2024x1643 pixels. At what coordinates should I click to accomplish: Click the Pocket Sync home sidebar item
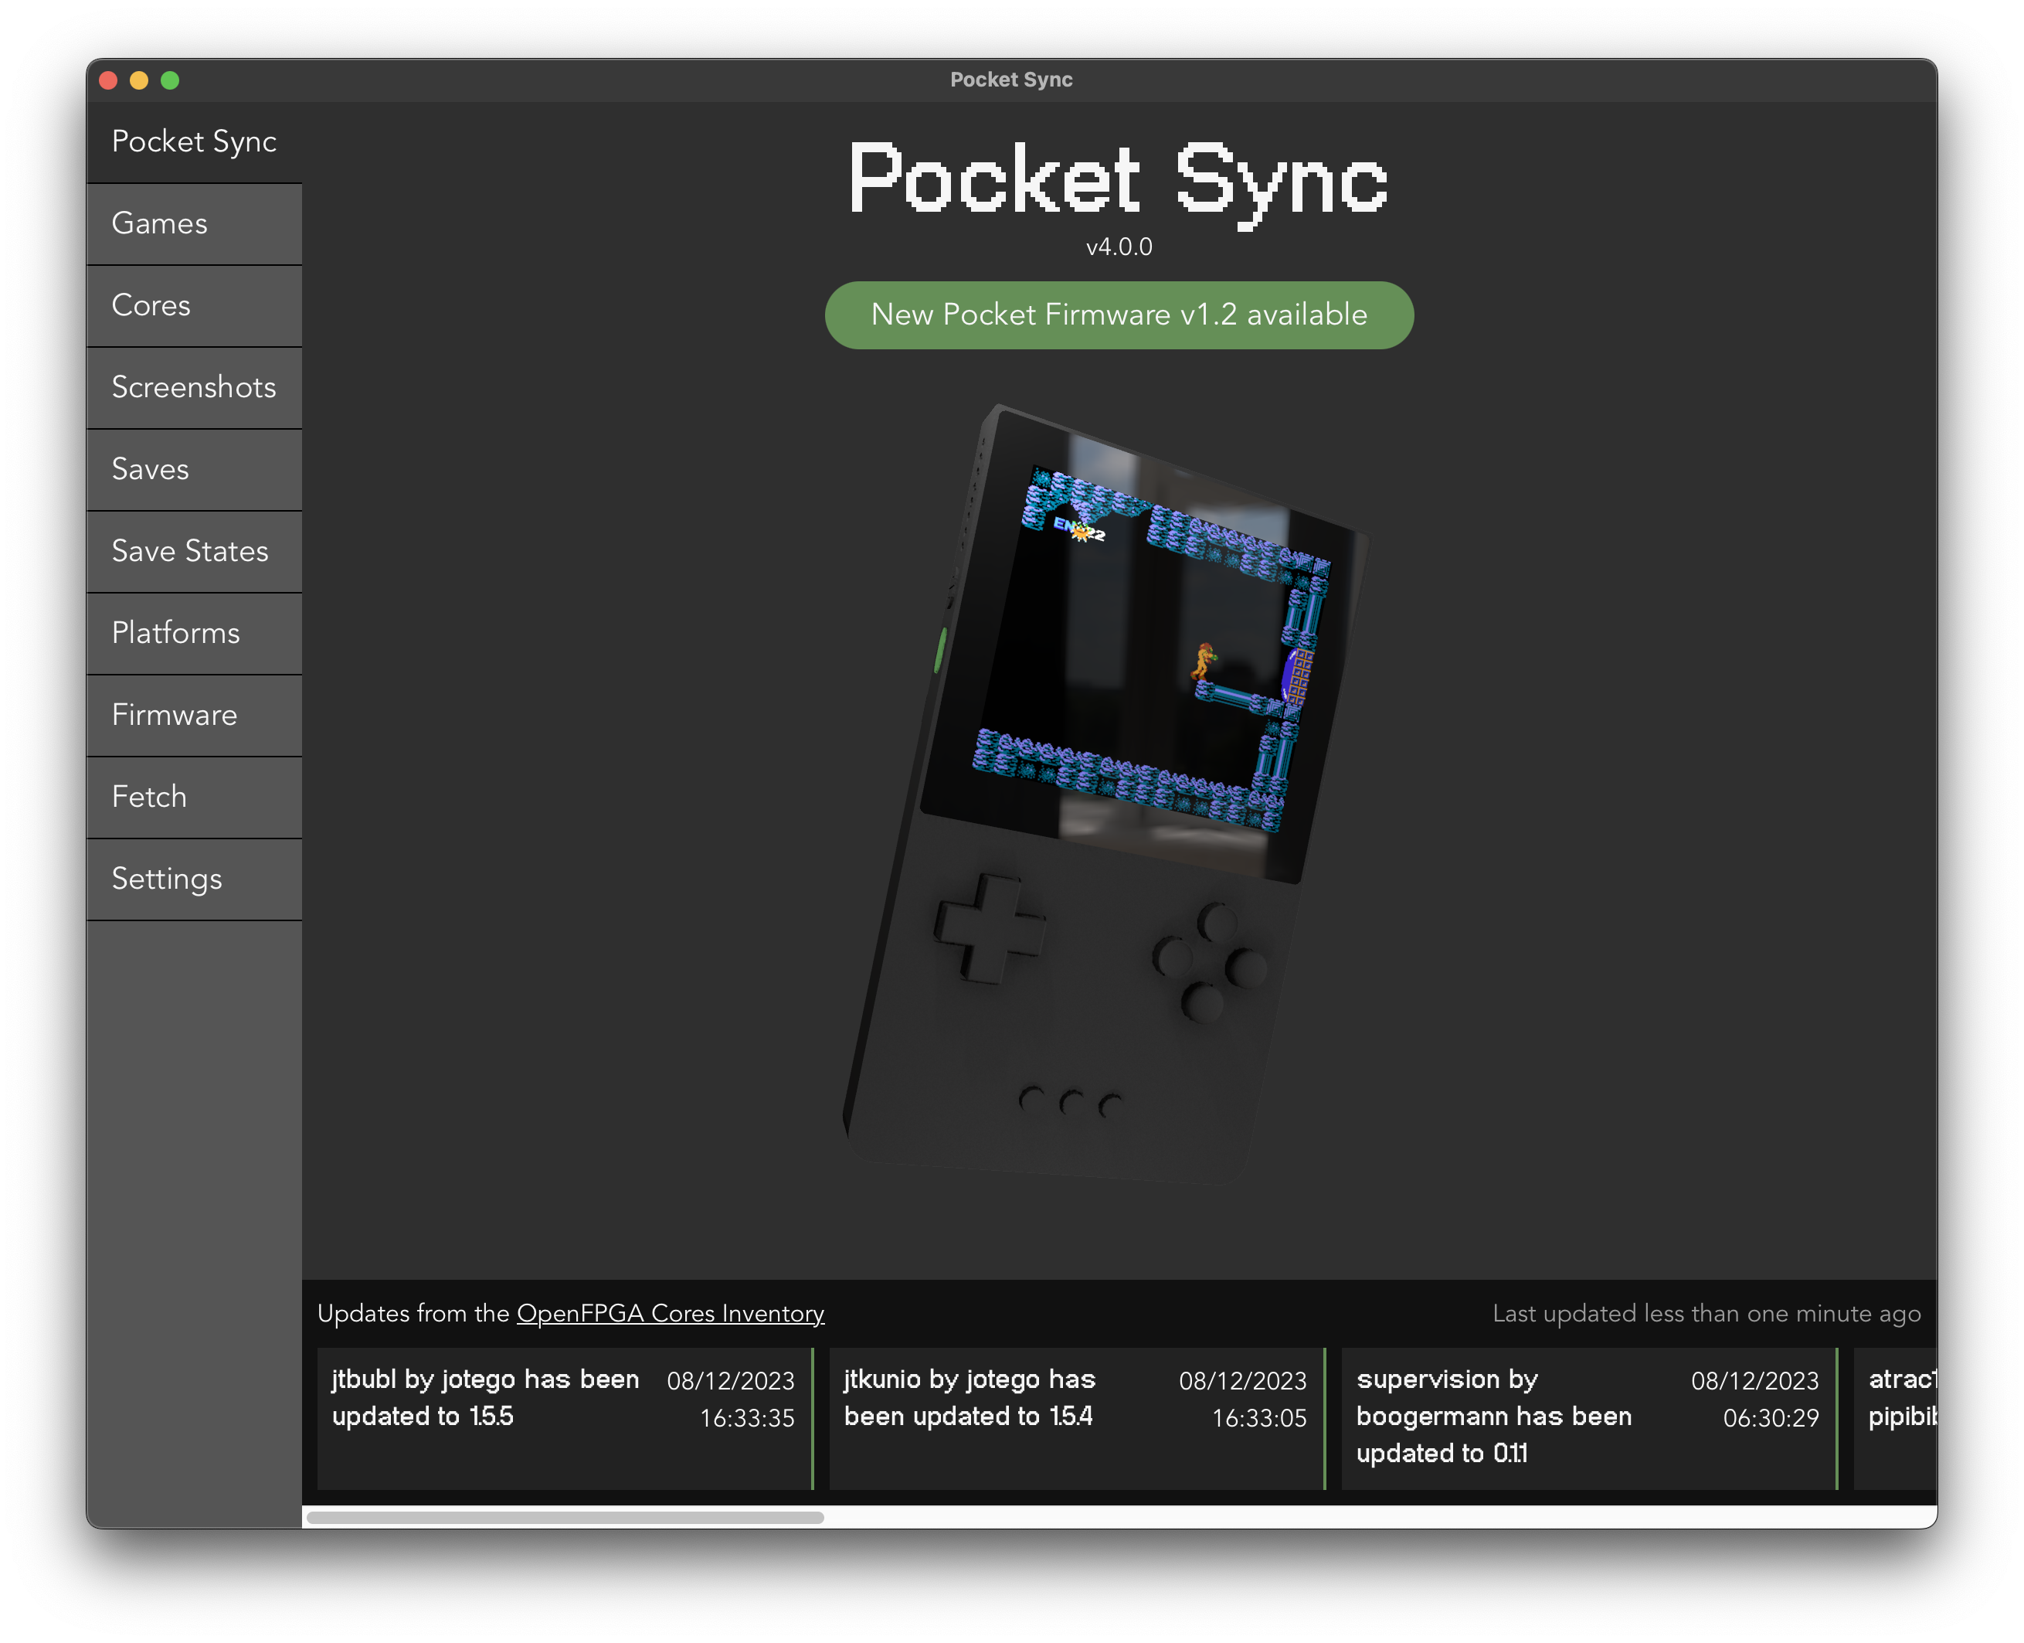[x=194, y=142]
